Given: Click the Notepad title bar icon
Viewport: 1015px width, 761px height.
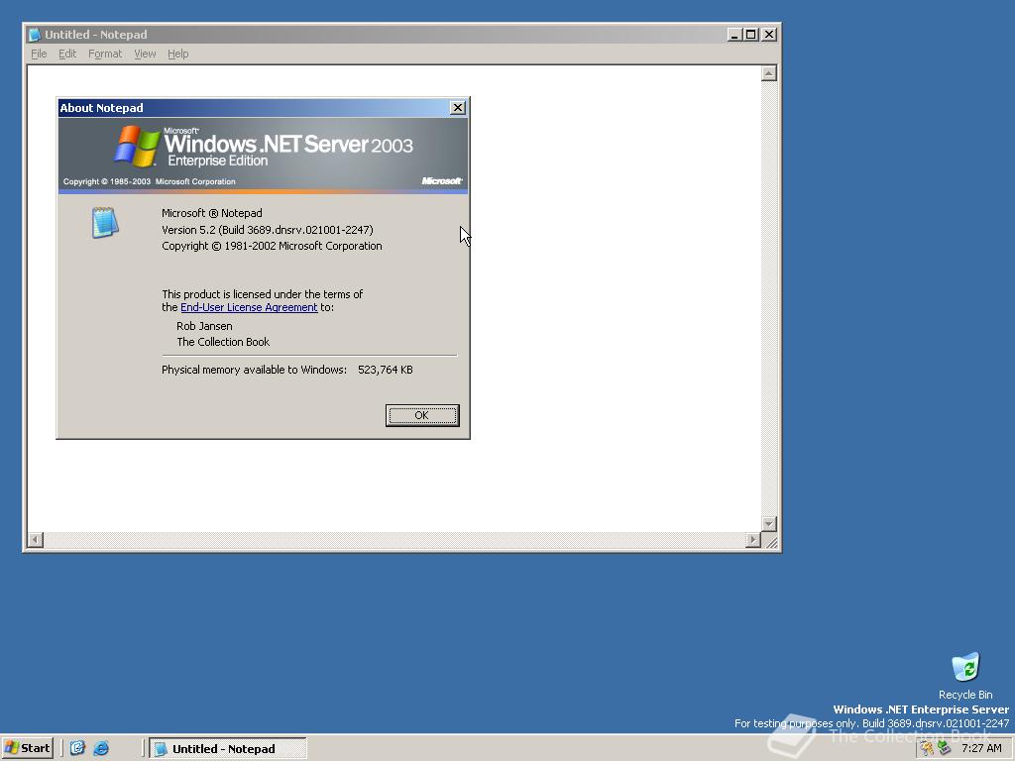Looking at the screenshot, I should point(35,35).
